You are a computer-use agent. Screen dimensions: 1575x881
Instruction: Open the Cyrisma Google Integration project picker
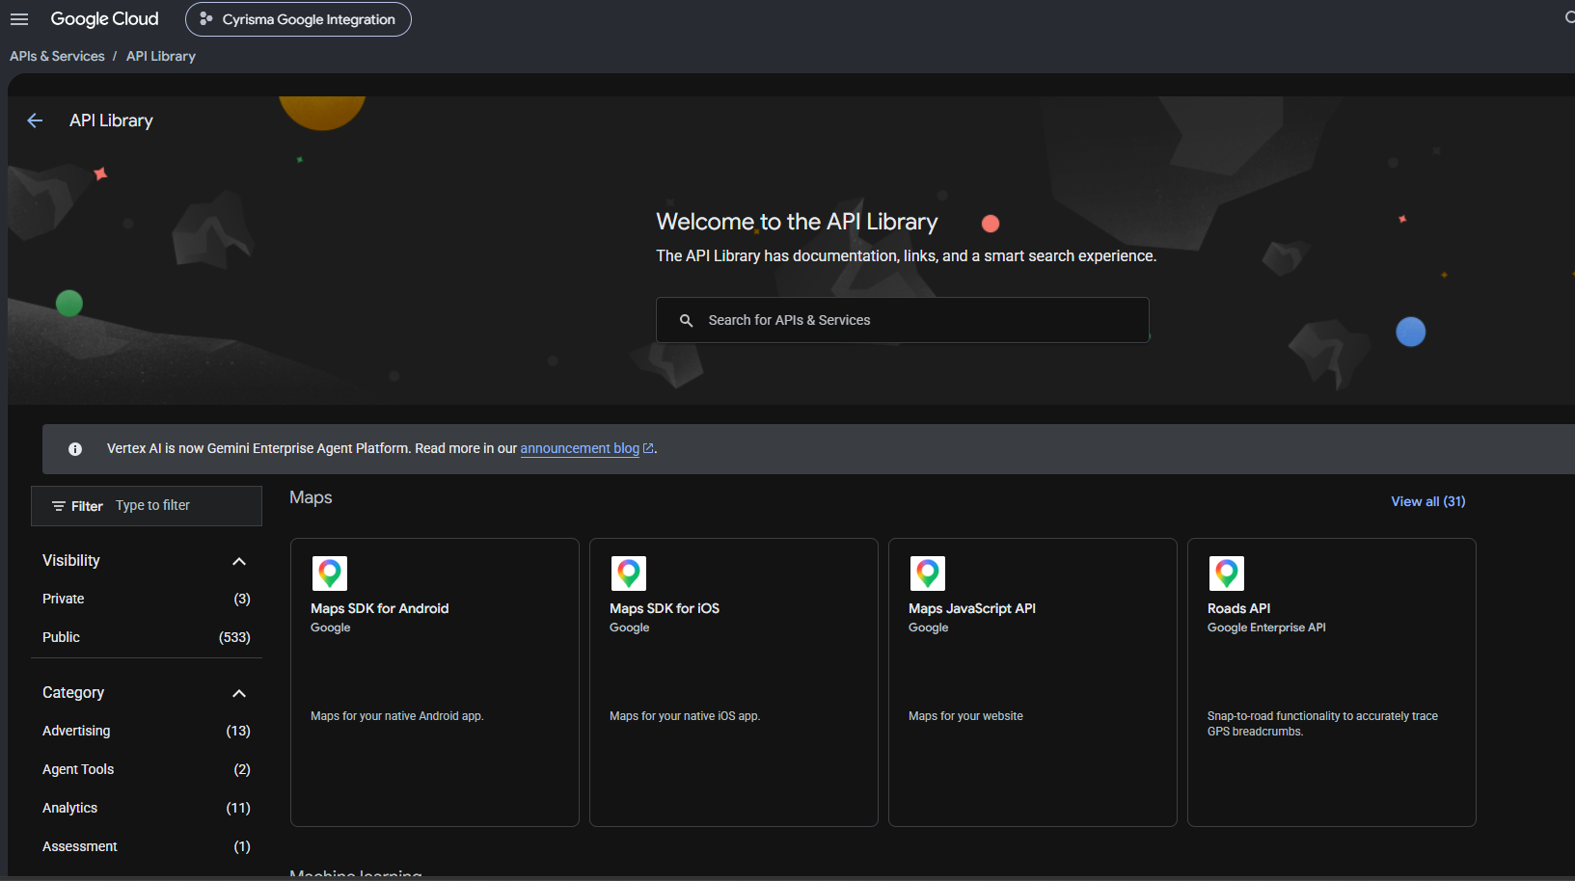click(298, 19)
